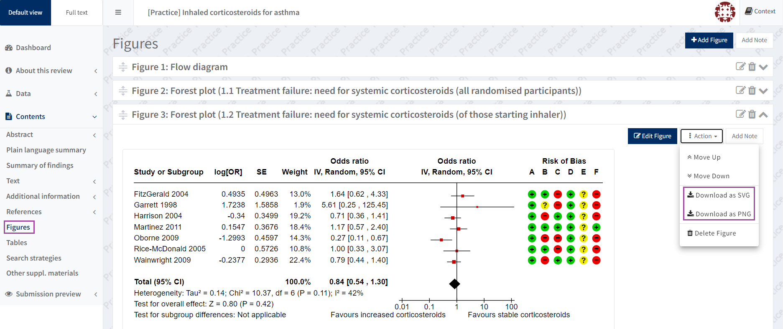This screenshot has width=783, height=329.
Task: Open the Action dropdown button
Action: click(x=701, y=136)
